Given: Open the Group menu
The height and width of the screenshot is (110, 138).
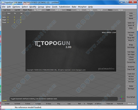Looking at the screenshot, I should pos(41,7).
